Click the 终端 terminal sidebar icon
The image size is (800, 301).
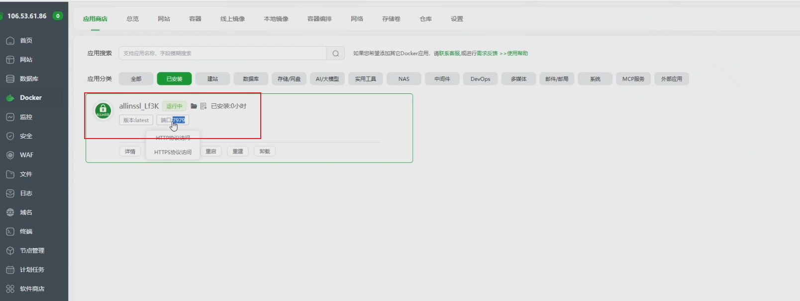pos(10,231)
